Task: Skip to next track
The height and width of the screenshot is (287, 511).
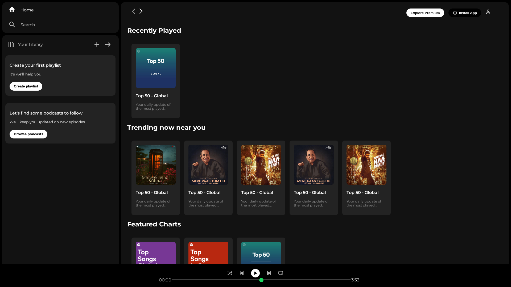Action: [x=269, y=273]
